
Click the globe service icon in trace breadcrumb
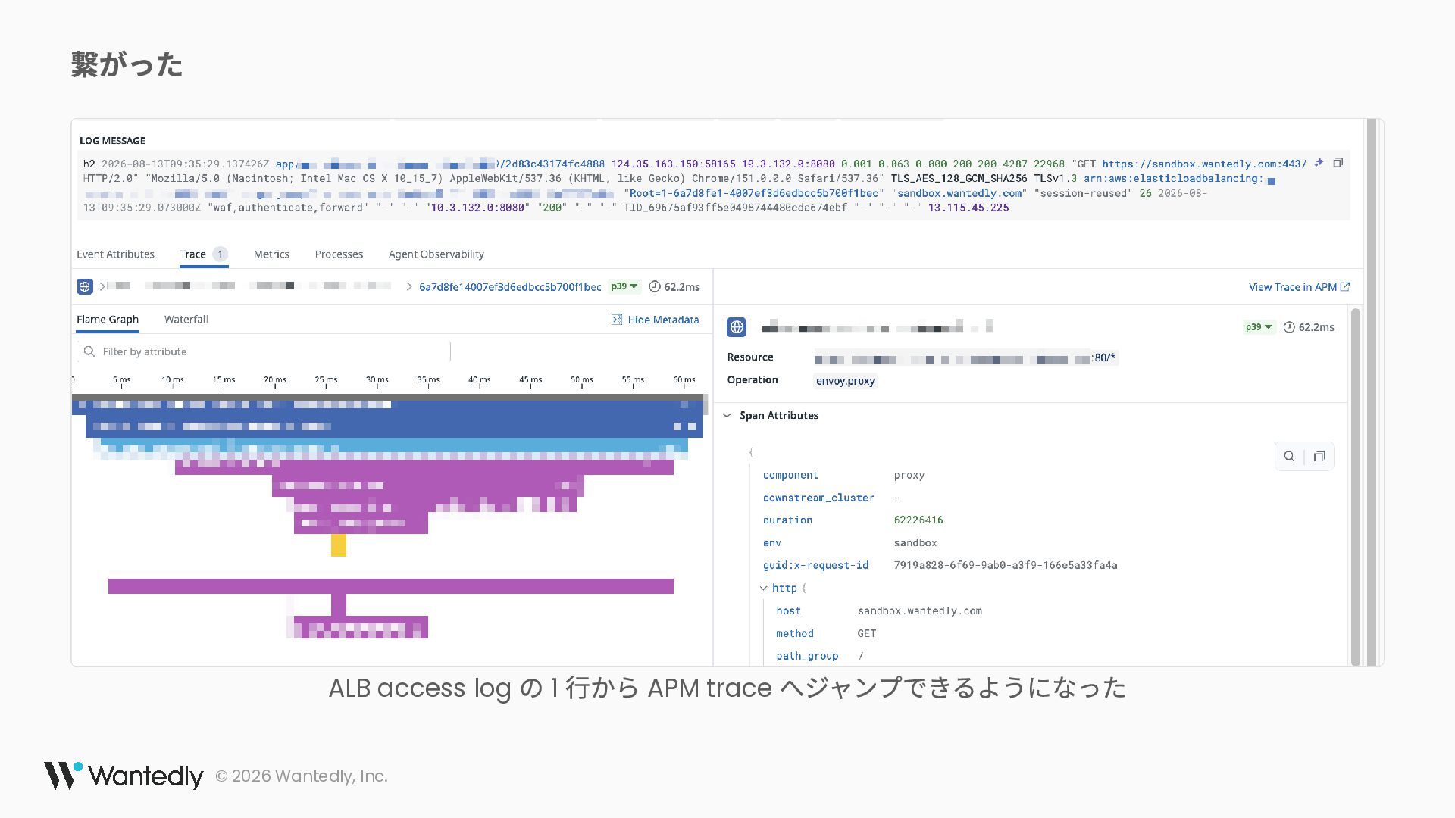pos(85,287)
